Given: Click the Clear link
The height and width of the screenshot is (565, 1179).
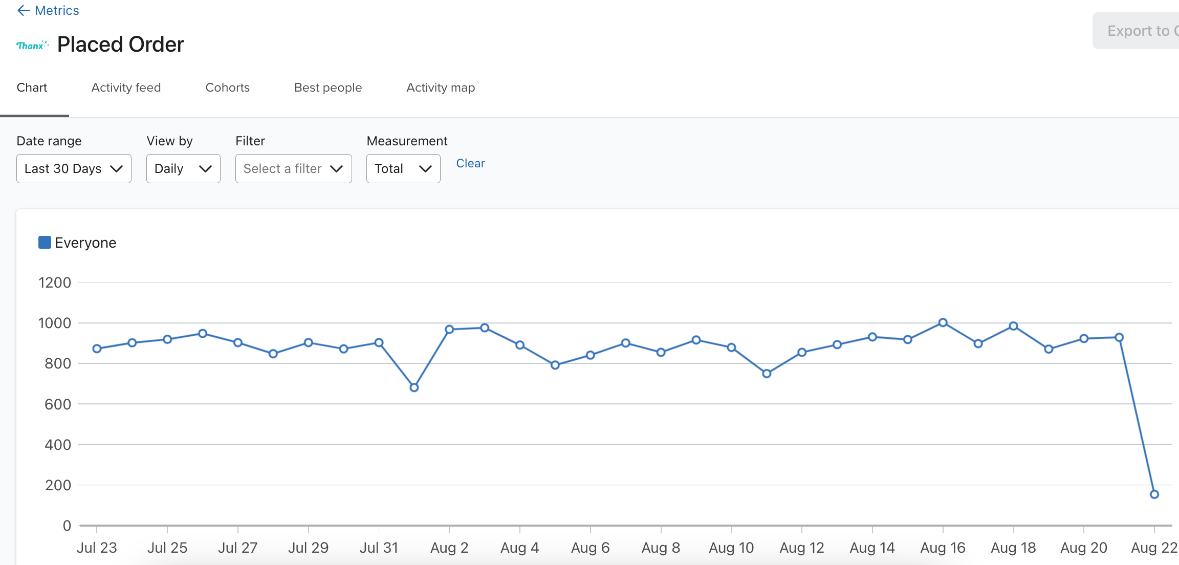Looking at the screenshot, I should (x=470, y=163).
